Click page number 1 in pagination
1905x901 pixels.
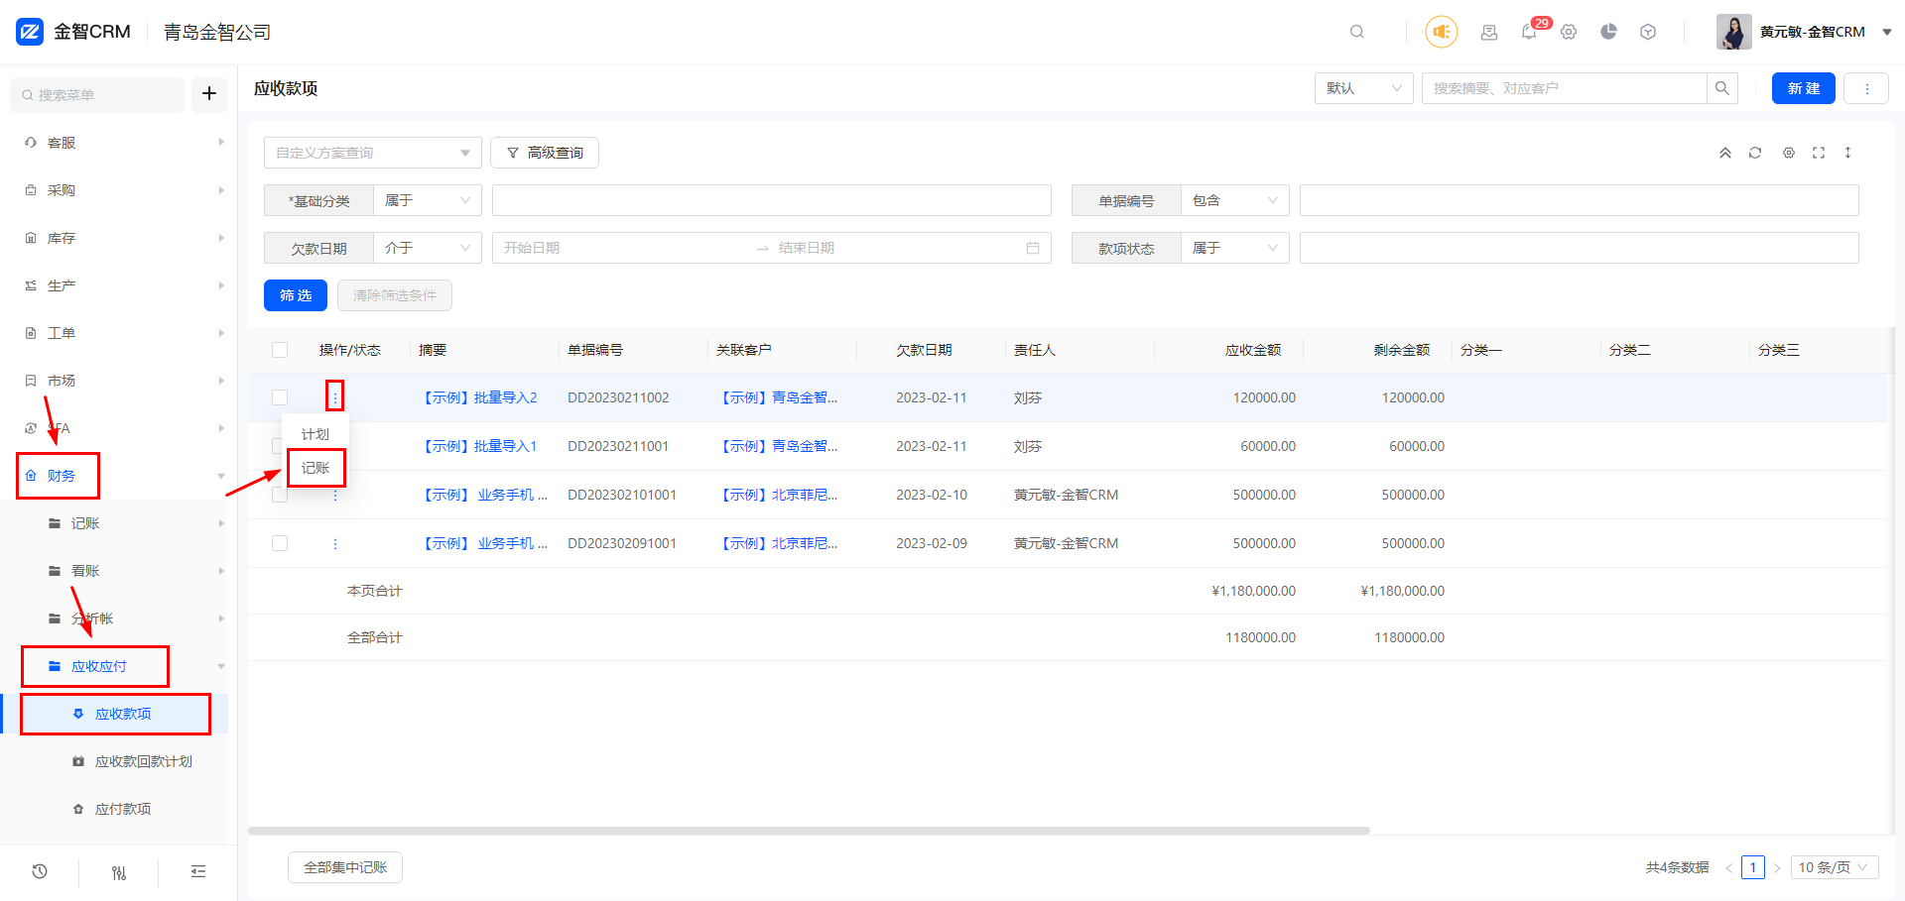click(x=1753, y=867)
